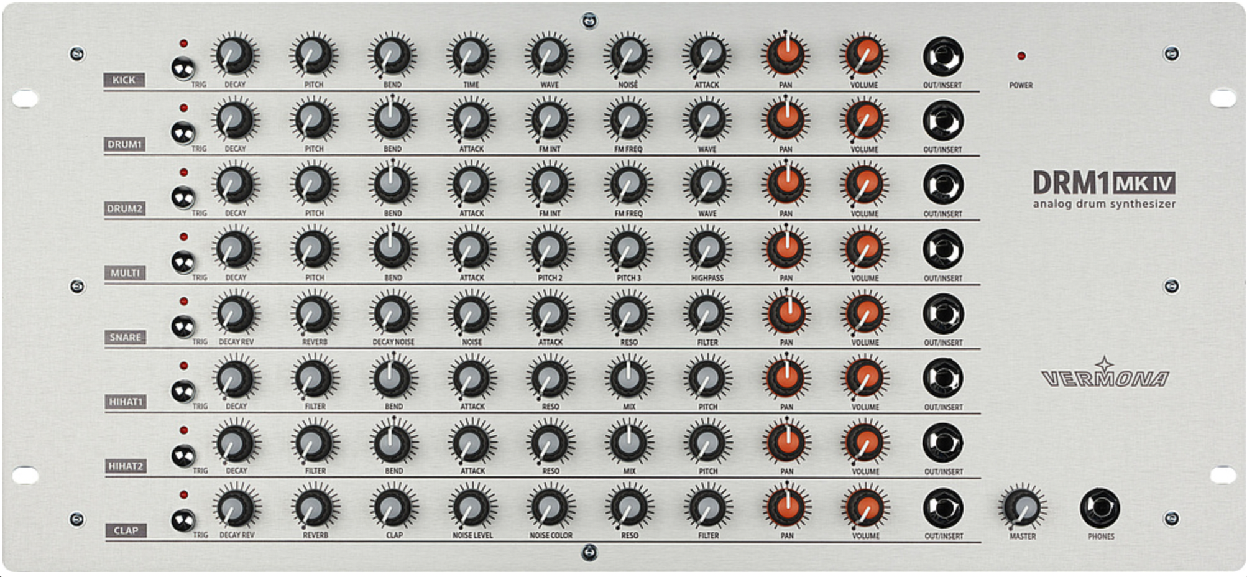Screen dimensions: 1247x577
Task: Click the POWER indicator LED
Action: pos(1021,57)
